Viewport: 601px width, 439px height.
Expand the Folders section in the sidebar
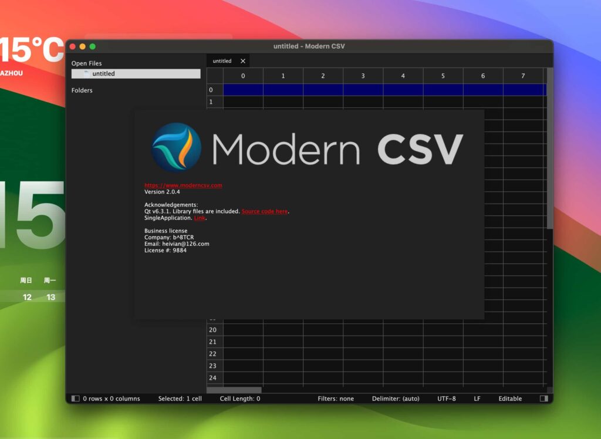[x=82, y=90]
